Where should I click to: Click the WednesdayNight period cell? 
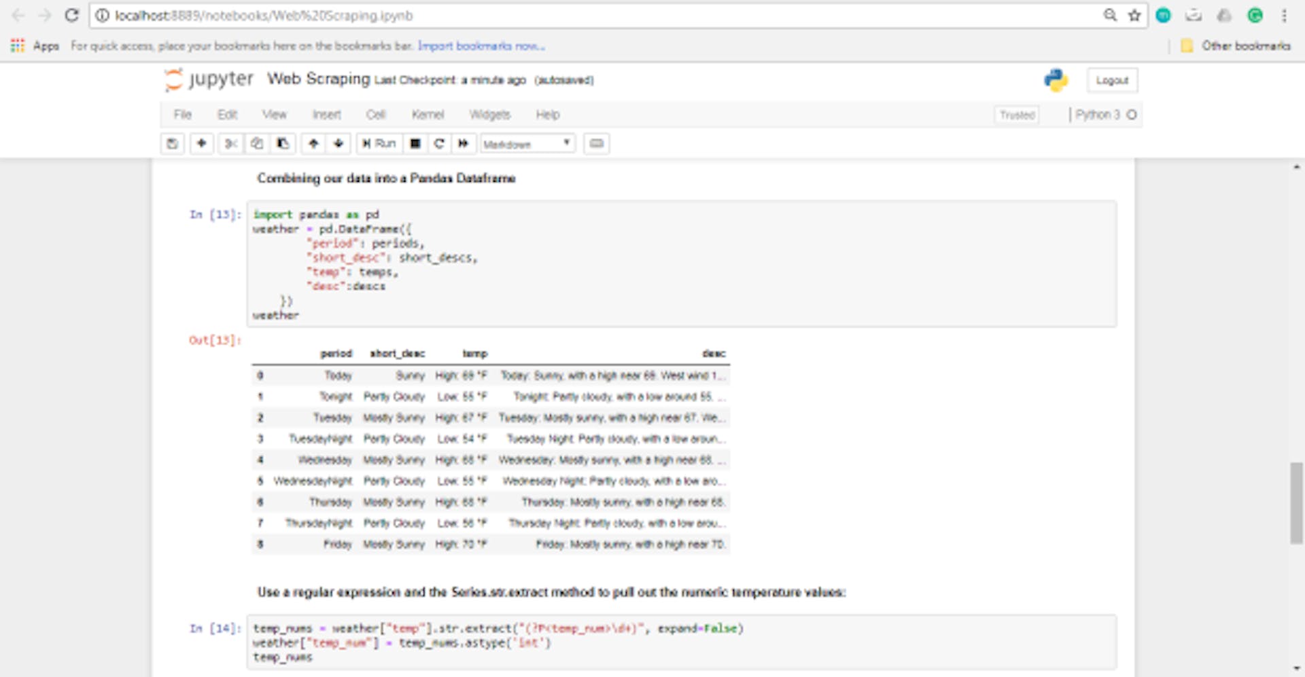313,481
